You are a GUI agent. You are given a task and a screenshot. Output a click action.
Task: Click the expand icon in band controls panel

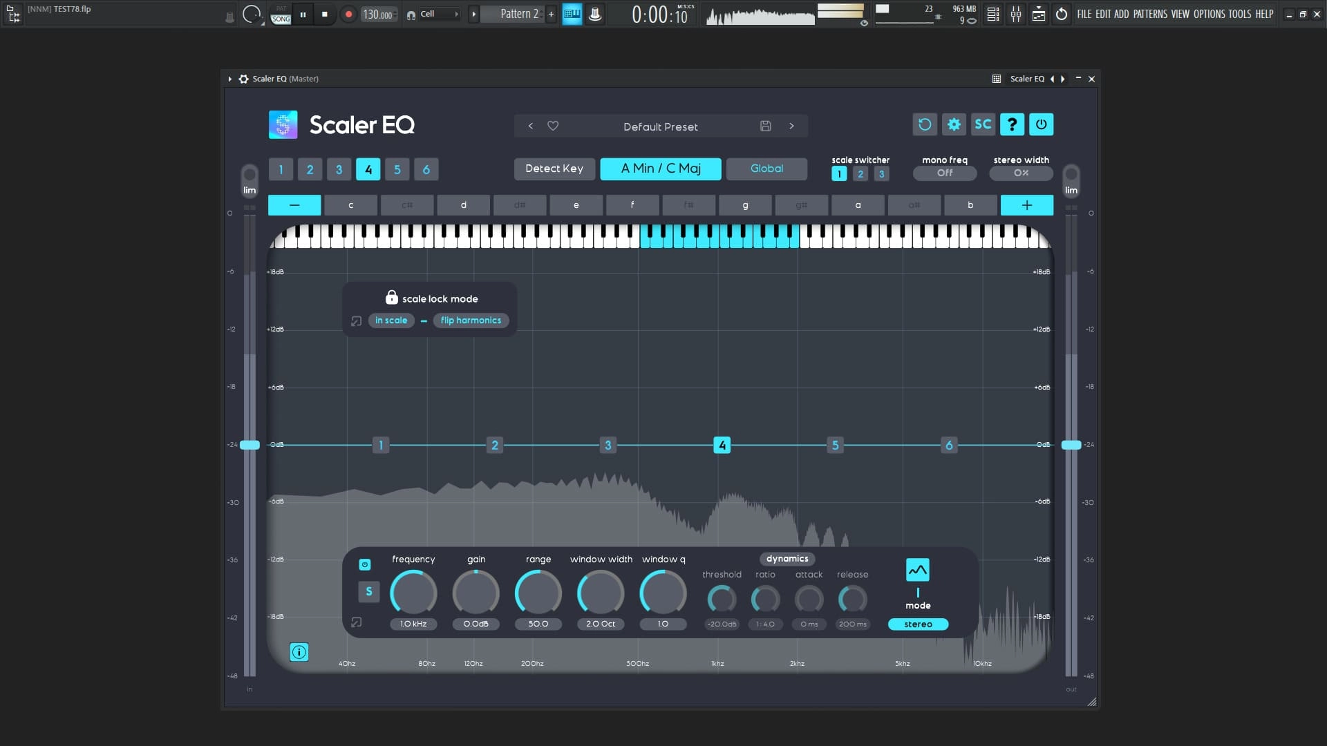coord(356,622)
